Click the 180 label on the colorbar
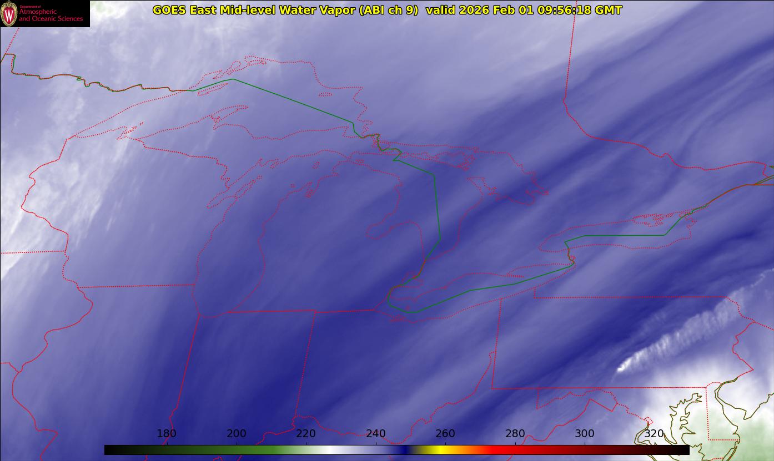This screenshot has width=774, height=461. (x=167, y=434)
